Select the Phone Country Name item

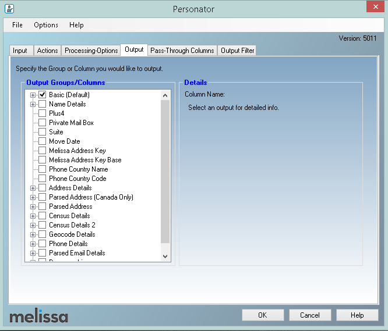[x=78, y=169]
